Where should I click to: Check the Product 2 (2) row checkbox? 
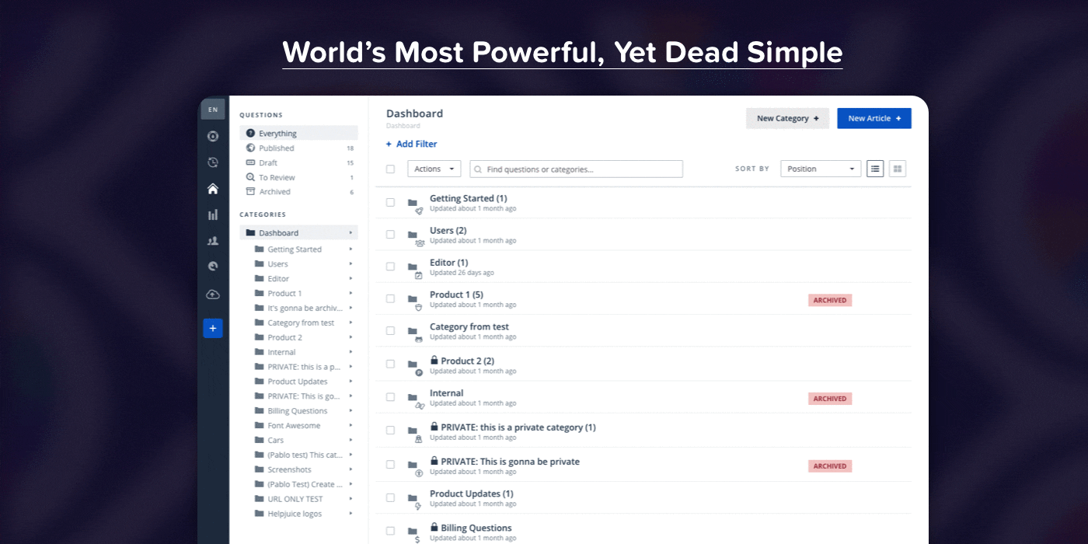(x=390, y=364)
